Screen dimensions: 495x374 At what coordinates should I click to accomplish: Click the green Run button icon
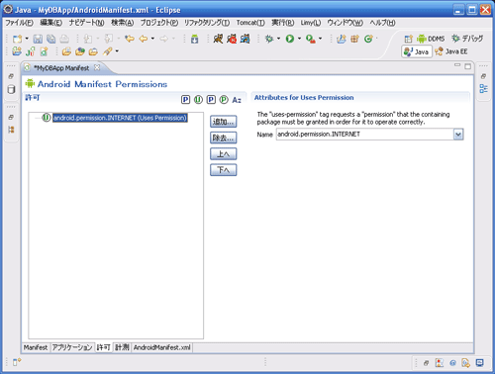pos(290,39)
